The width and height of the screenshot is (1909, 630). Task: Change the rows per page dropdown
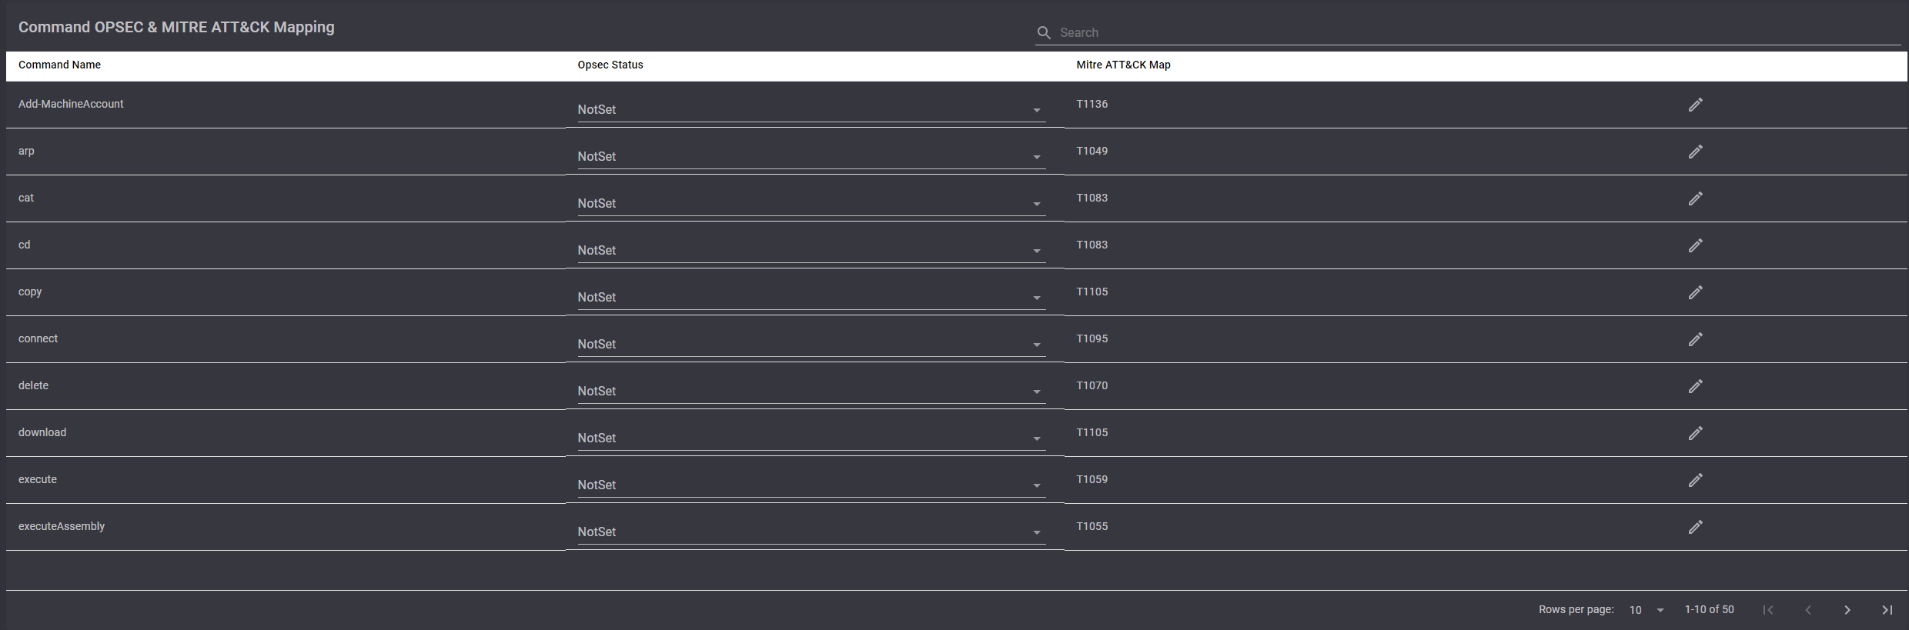(x=1647, y=610)
